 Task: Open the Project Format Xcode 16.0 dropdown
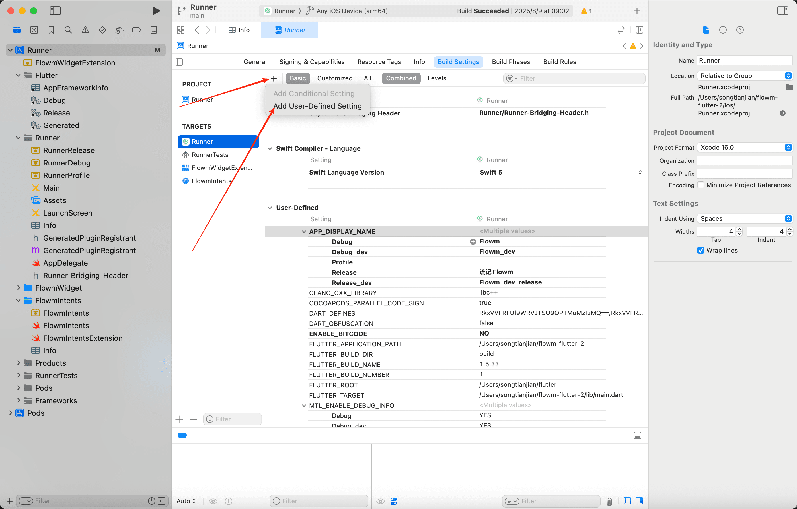tap(744, 147)
